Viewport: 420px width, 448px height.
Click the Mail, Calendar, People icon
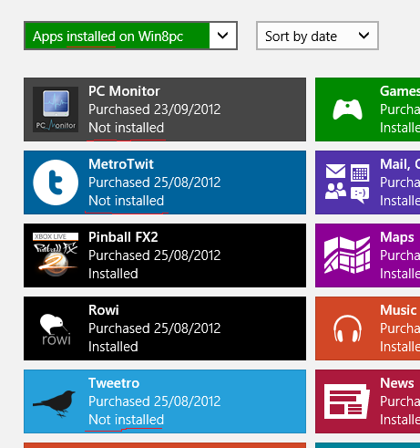pos(347,183)
